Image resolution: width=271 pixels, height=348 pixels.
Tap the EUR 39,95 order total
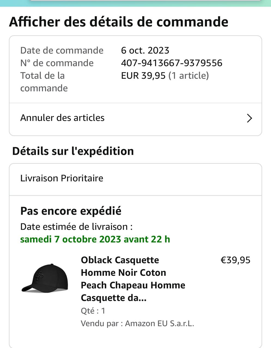[143, 76]
